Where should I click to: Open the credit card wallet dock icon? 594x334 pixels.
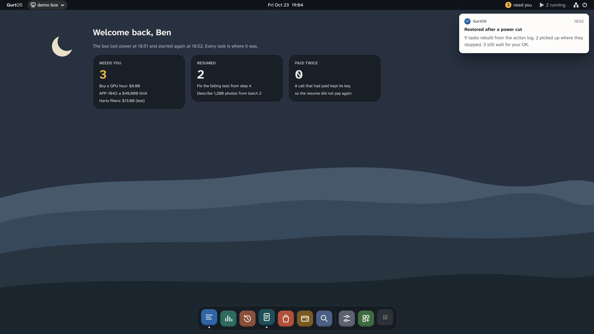305,319
